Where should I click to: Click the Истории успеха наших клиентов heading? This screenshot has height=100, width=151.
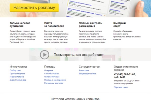click(x=75, y=98)
